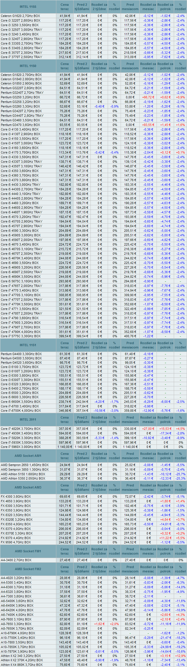This screenshot has height=667, width=187.
Task: Click the 399,54 € current price cell
Action: (65, 336)
